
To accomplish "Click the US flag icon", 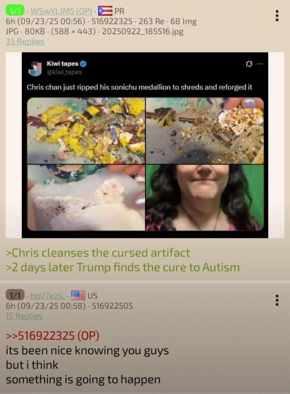I will pyautogui.click(x=78, y=295).
